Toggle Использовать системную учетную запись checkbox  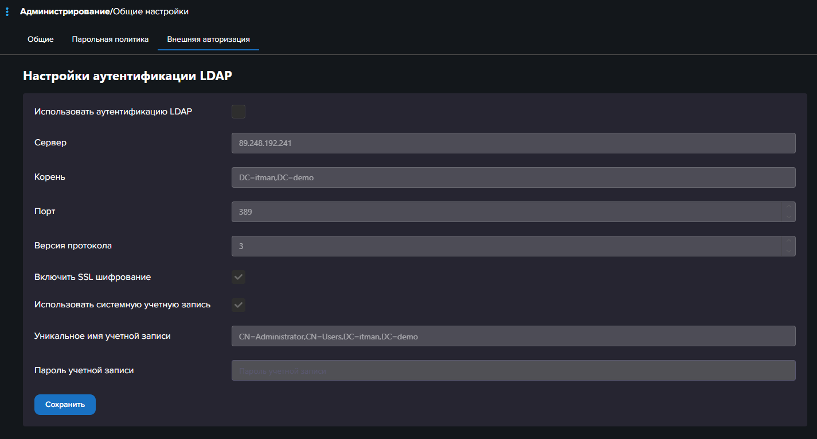coord(239,304)
